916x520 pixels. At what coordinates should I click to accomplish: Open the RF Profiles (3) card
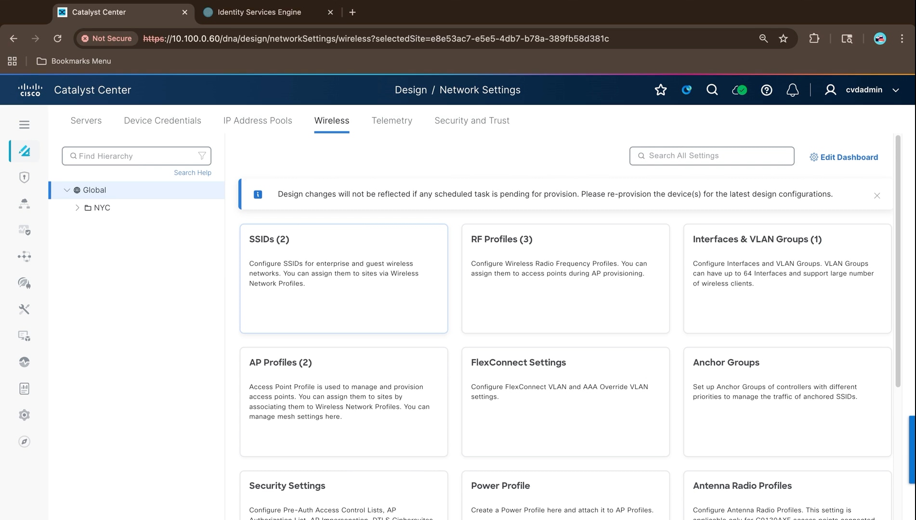(565, 278)
